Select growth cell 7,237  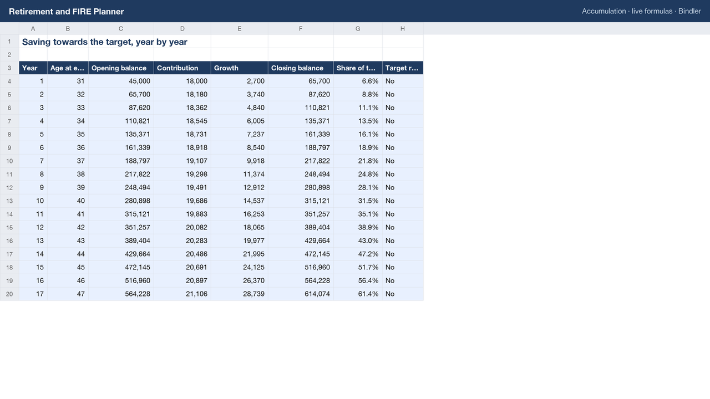tap(239, 134)
